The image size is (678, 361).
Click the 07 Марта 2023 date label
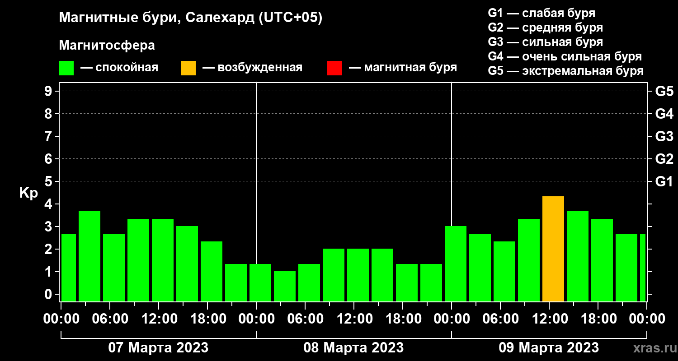point(158,348)
